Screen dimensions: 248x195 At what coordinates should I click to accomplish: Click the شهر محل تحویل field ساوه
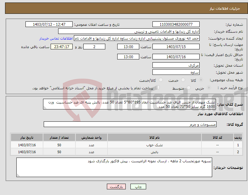[x=176, y=72]
